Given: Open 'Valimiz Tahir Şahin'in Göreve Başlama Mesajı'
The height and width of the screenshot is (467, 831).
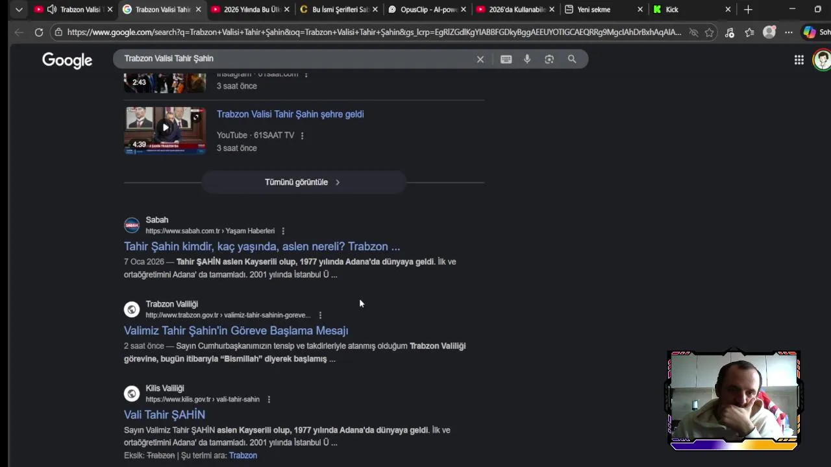Looking at the screenshot, I should pos(236,331).
